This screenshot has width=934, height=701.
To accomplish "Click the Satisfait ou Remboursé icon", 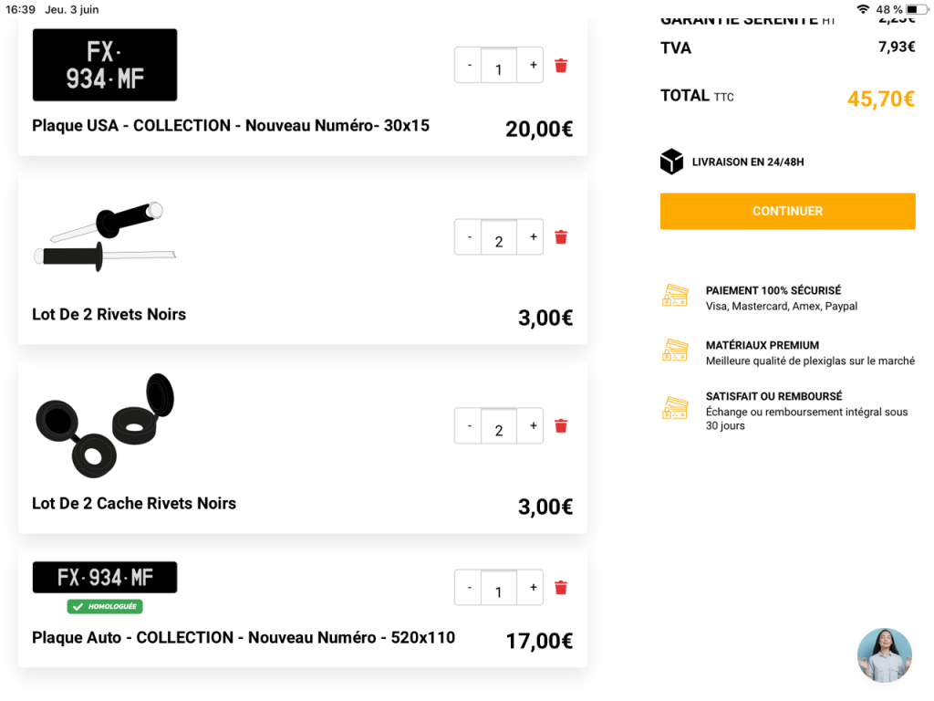I will click(x=675, y=408).
